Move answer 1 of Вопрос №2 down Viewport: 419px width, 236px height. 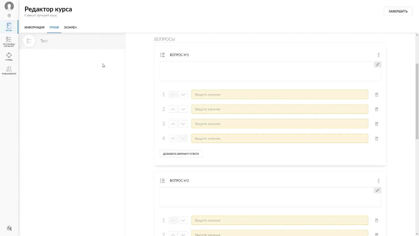183,220
